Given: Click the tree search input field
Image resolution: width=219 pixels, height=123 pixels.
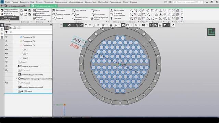Looking at the screenshot, I should [31, 32].
